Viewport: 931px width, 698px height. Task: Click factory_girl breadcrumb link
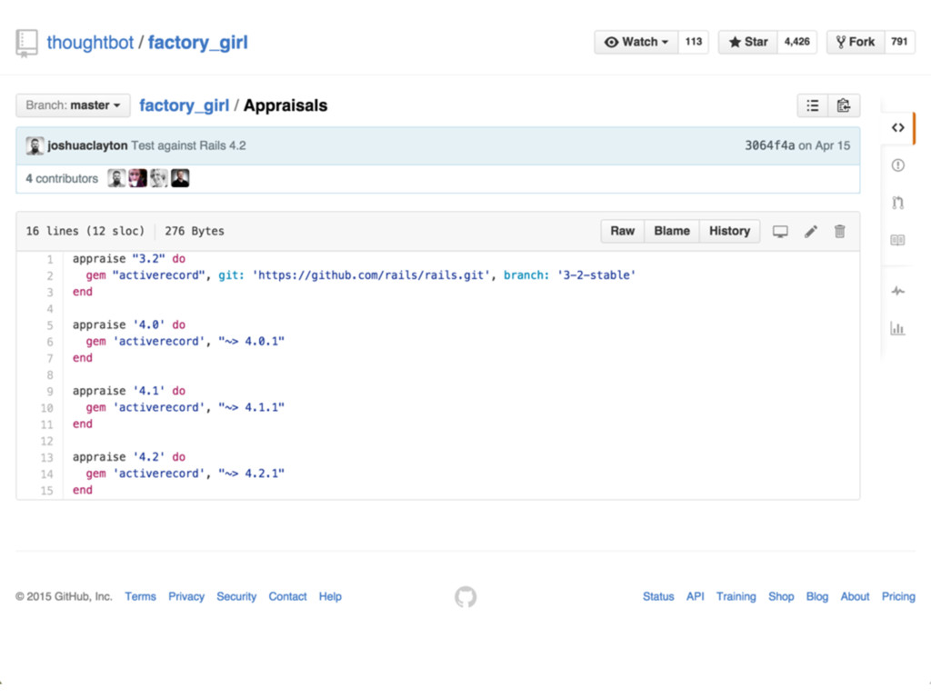(184, 105)
